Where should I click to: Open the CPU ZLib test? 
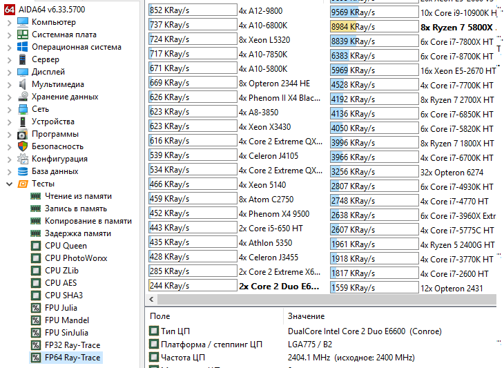click(x=61, y=271)
